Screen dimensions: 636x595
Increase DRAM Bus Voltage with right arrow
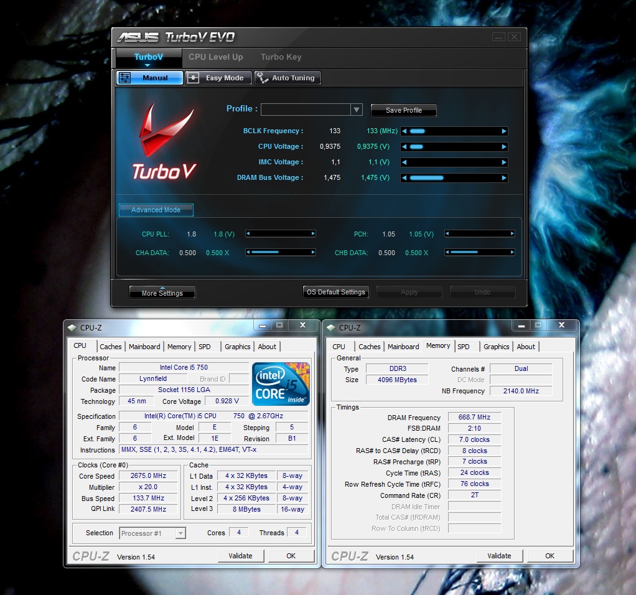504,177
